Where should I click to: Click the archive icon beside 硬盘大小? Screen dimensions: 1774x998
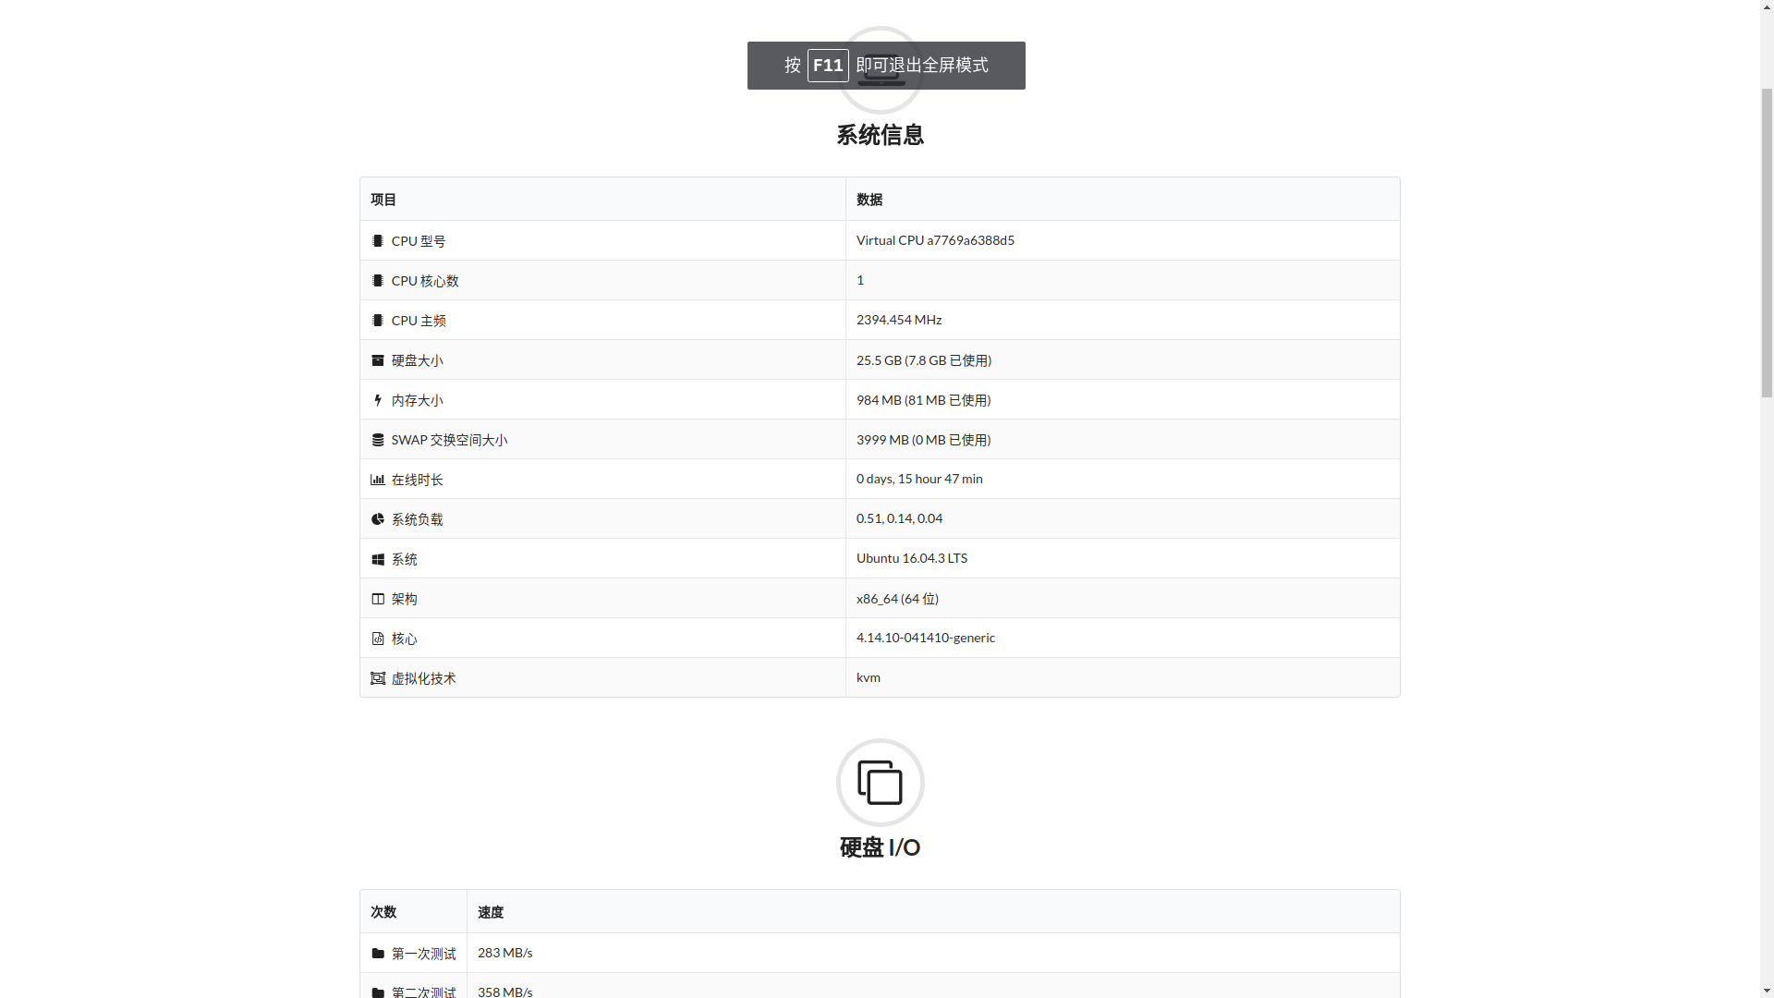coord(377,360)
